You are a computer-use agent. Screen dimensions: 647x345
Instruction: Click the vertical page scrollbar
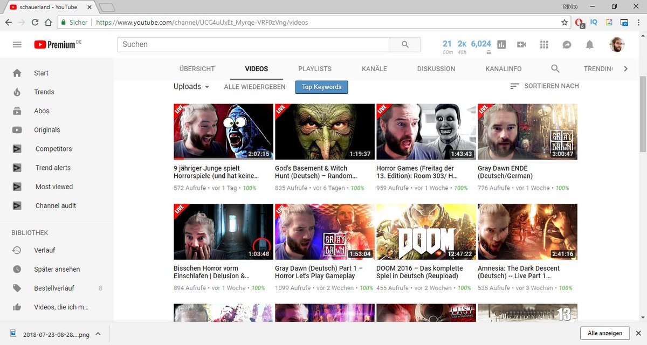point(643,115)
